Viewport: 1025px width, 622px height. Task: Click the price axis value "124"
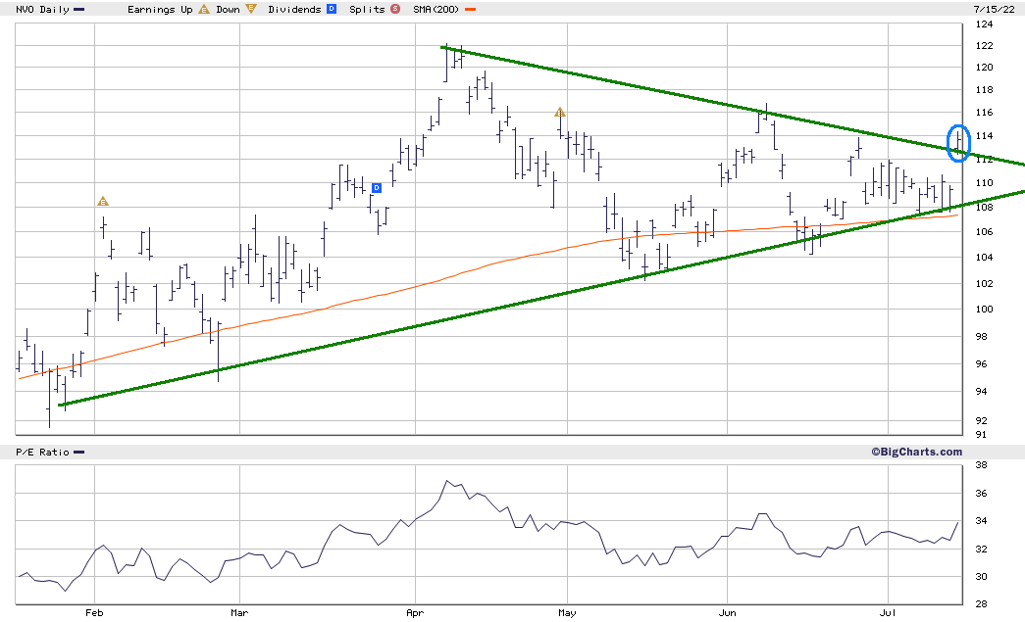click(x=984, y=24)
